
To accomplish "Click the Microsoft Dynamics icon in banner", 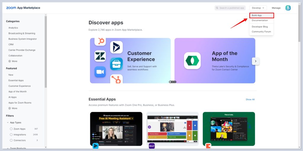I will coord(116,47).
